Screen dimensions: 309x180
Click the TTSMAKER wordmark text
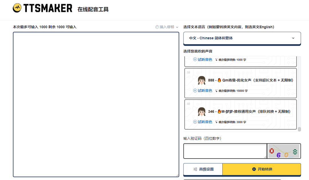48,8
